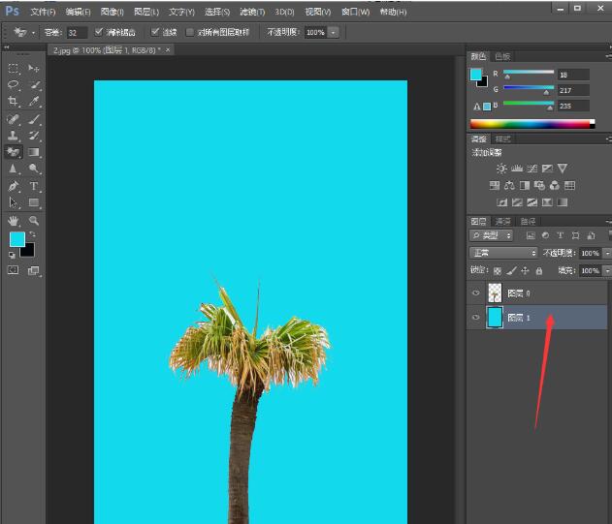
Task: Click the 容差 tolerance input field
Action: [77, 32]
